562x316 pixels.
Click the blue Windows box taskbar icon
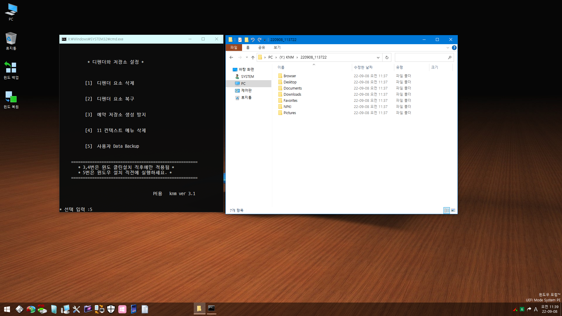pos(54,309)
